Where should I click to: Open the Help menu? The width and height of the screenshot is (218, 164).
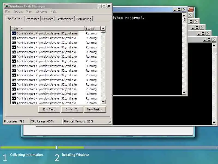(x=53, y=11)
